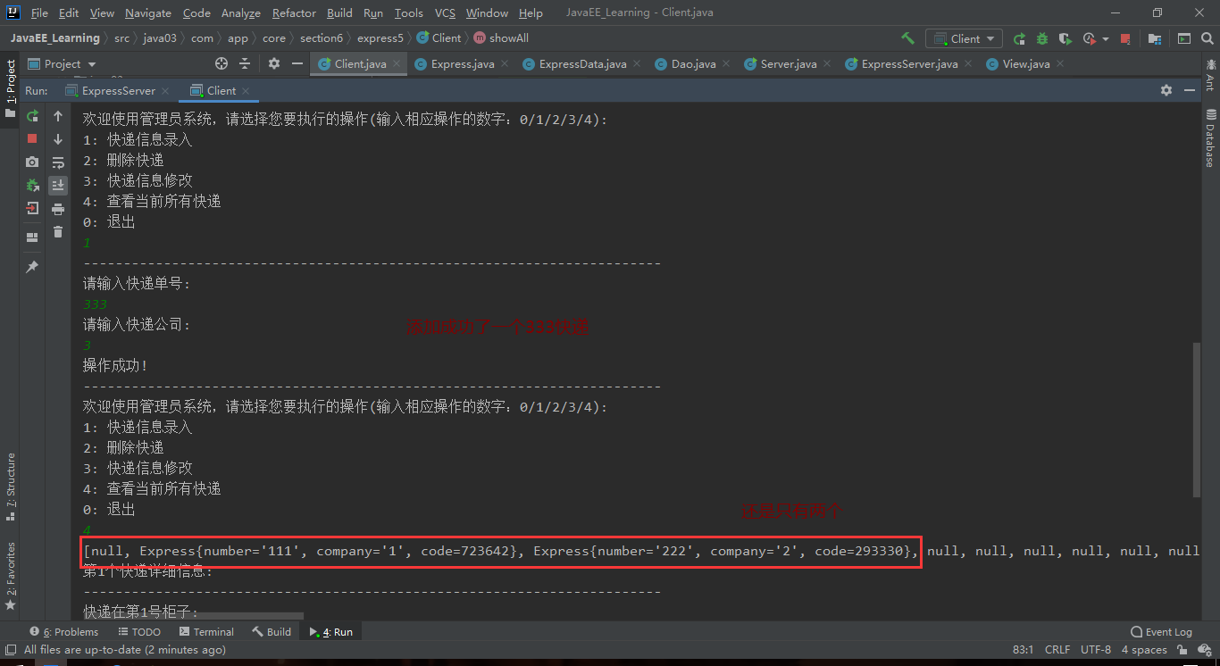The image size is (1220, 666).
Task: Open Run panel settings gear
Action: (1166, 90)
